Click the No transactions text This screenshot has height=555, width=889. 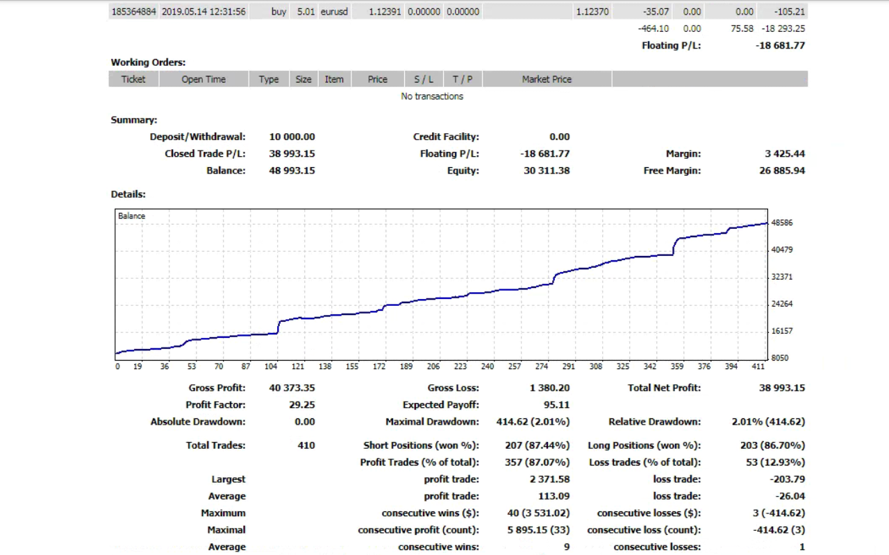click(432, 96)
